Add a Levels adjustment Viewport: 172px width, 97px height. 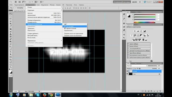coord(138,31)
